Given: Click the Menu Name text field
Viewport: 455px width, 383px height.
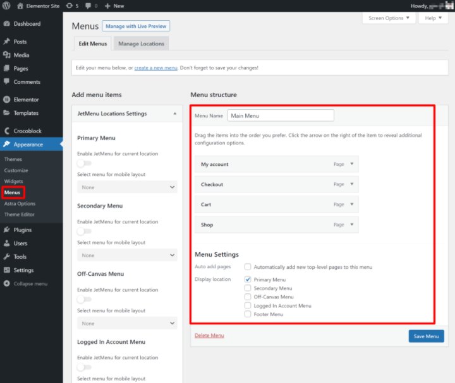Looking at the screenshot, I should (280, 115).
